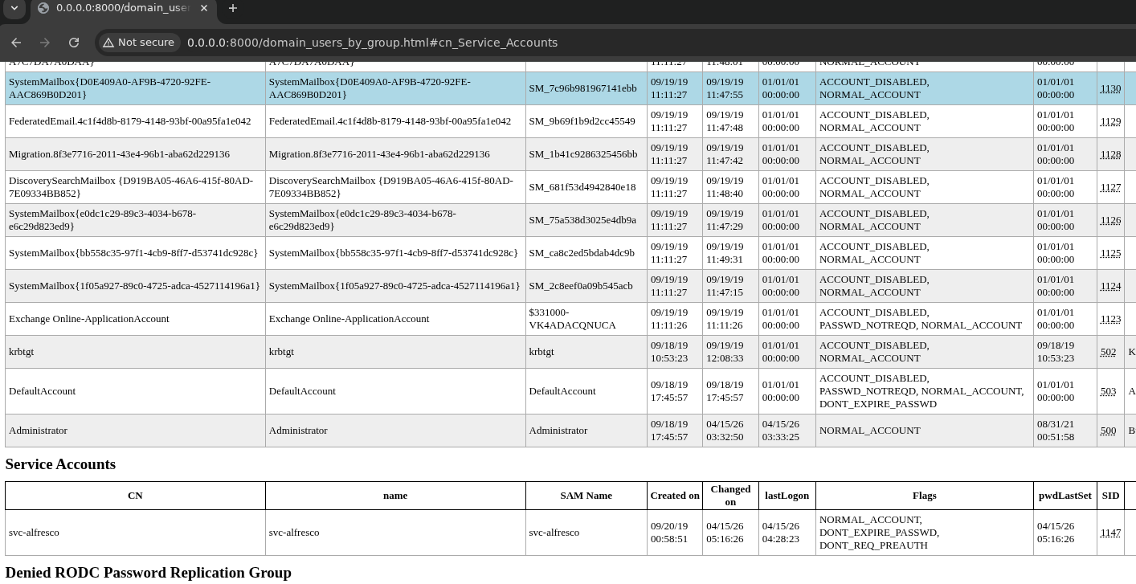Click the Service Accounts heading
Image resolution: width=1136 pixels, height=584 pixels.
point(60,464)
